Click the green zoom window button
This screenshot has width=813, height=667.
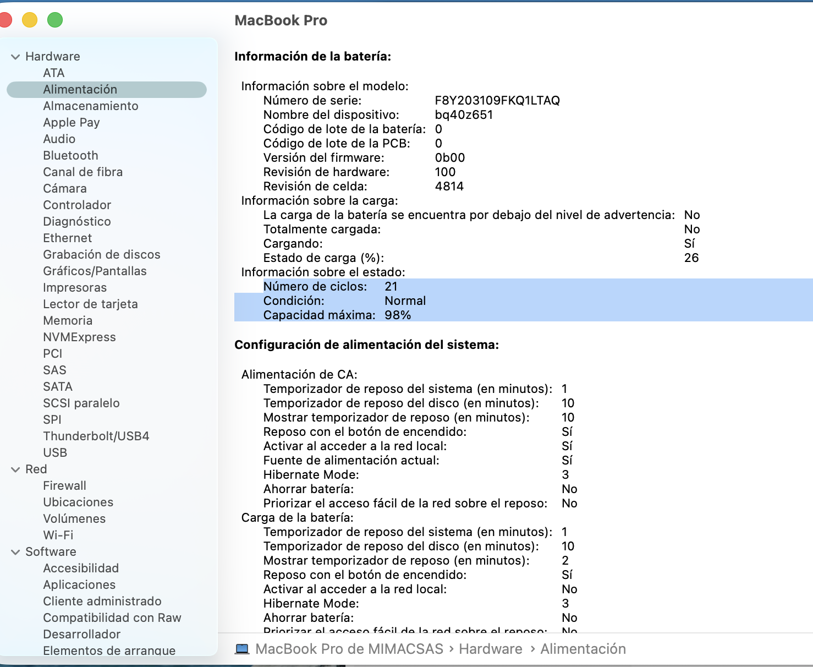click(x=55, y=20)
